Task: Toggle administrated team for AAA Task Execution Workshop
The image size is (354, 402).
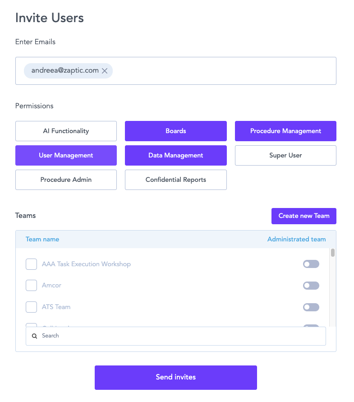Action: pos(311,264)
